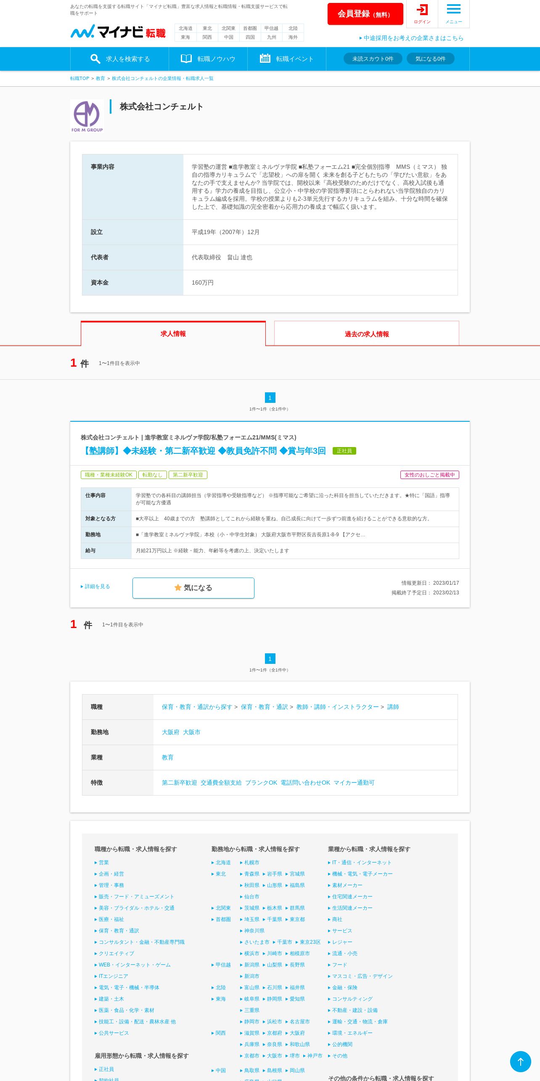Open the calendar icon 転職イベント
Viewport: 540px width, 1081px height.
click(x=287, y=59)
